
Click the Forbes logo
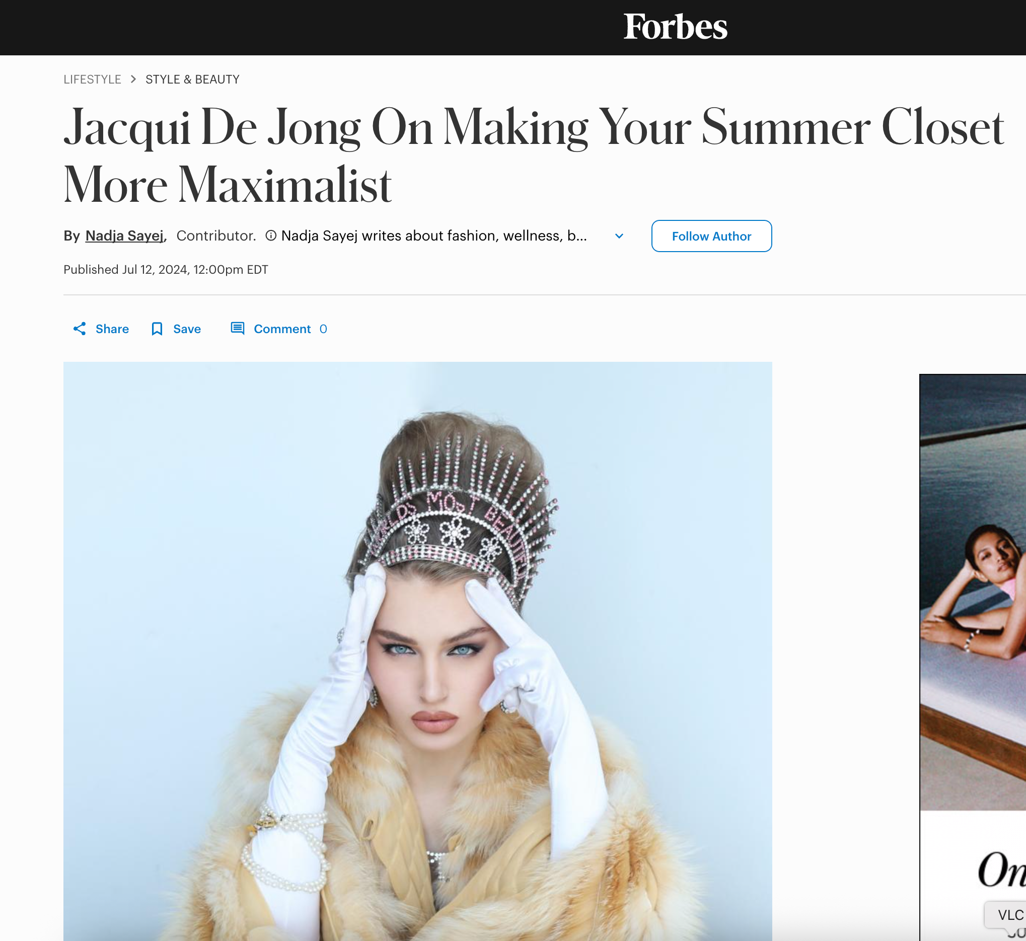pyautogui.click(x=675, y=27)
